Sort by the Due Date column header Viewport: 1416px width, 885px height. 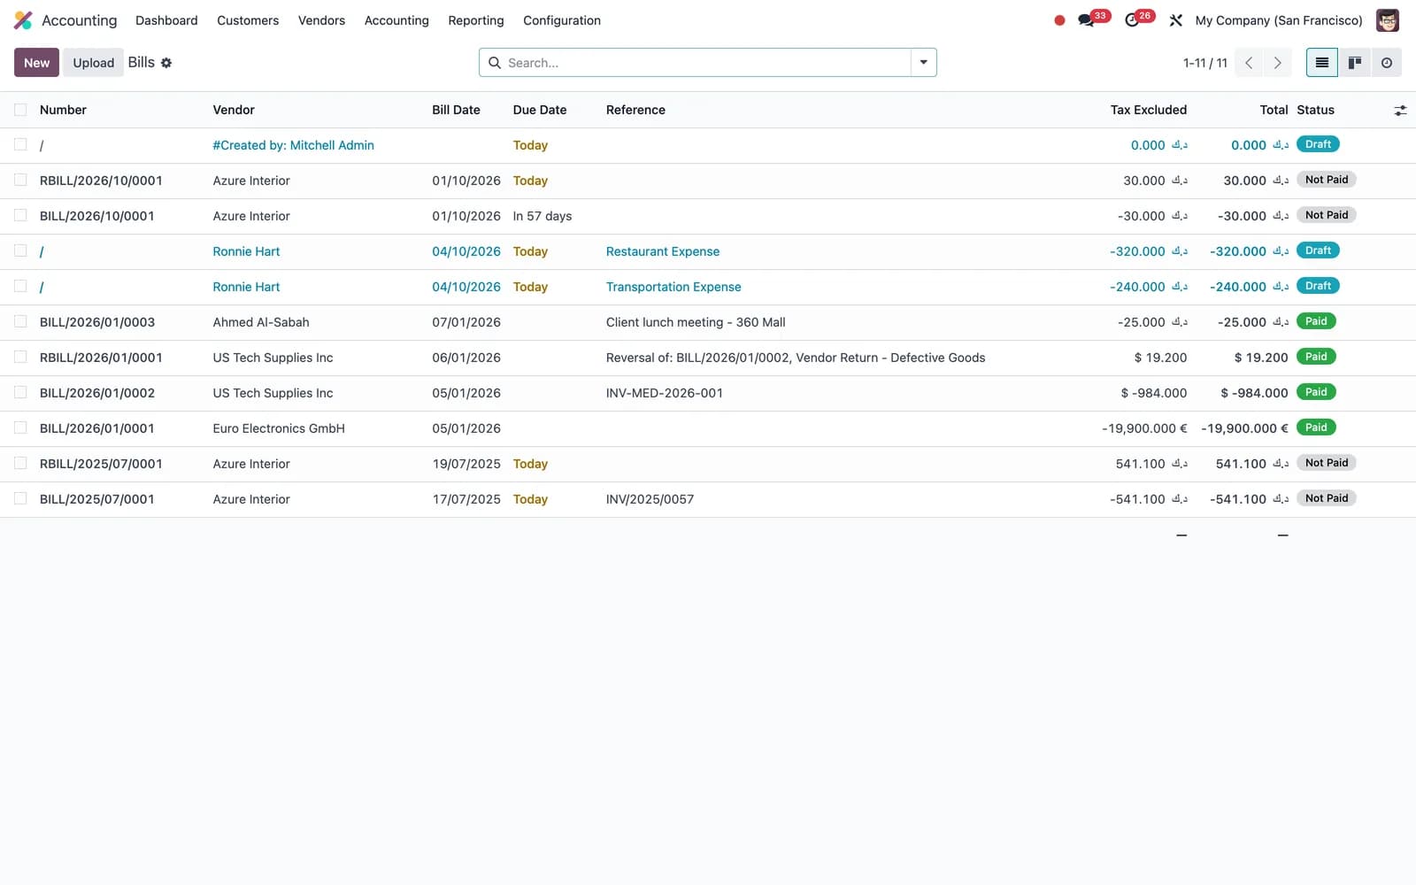click(540, 110)
